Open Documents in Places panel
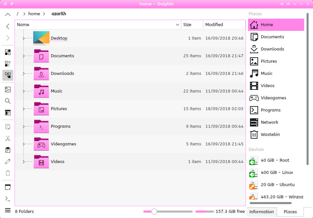The height and width of the screenshot is (218, 313). pos(276,37)
